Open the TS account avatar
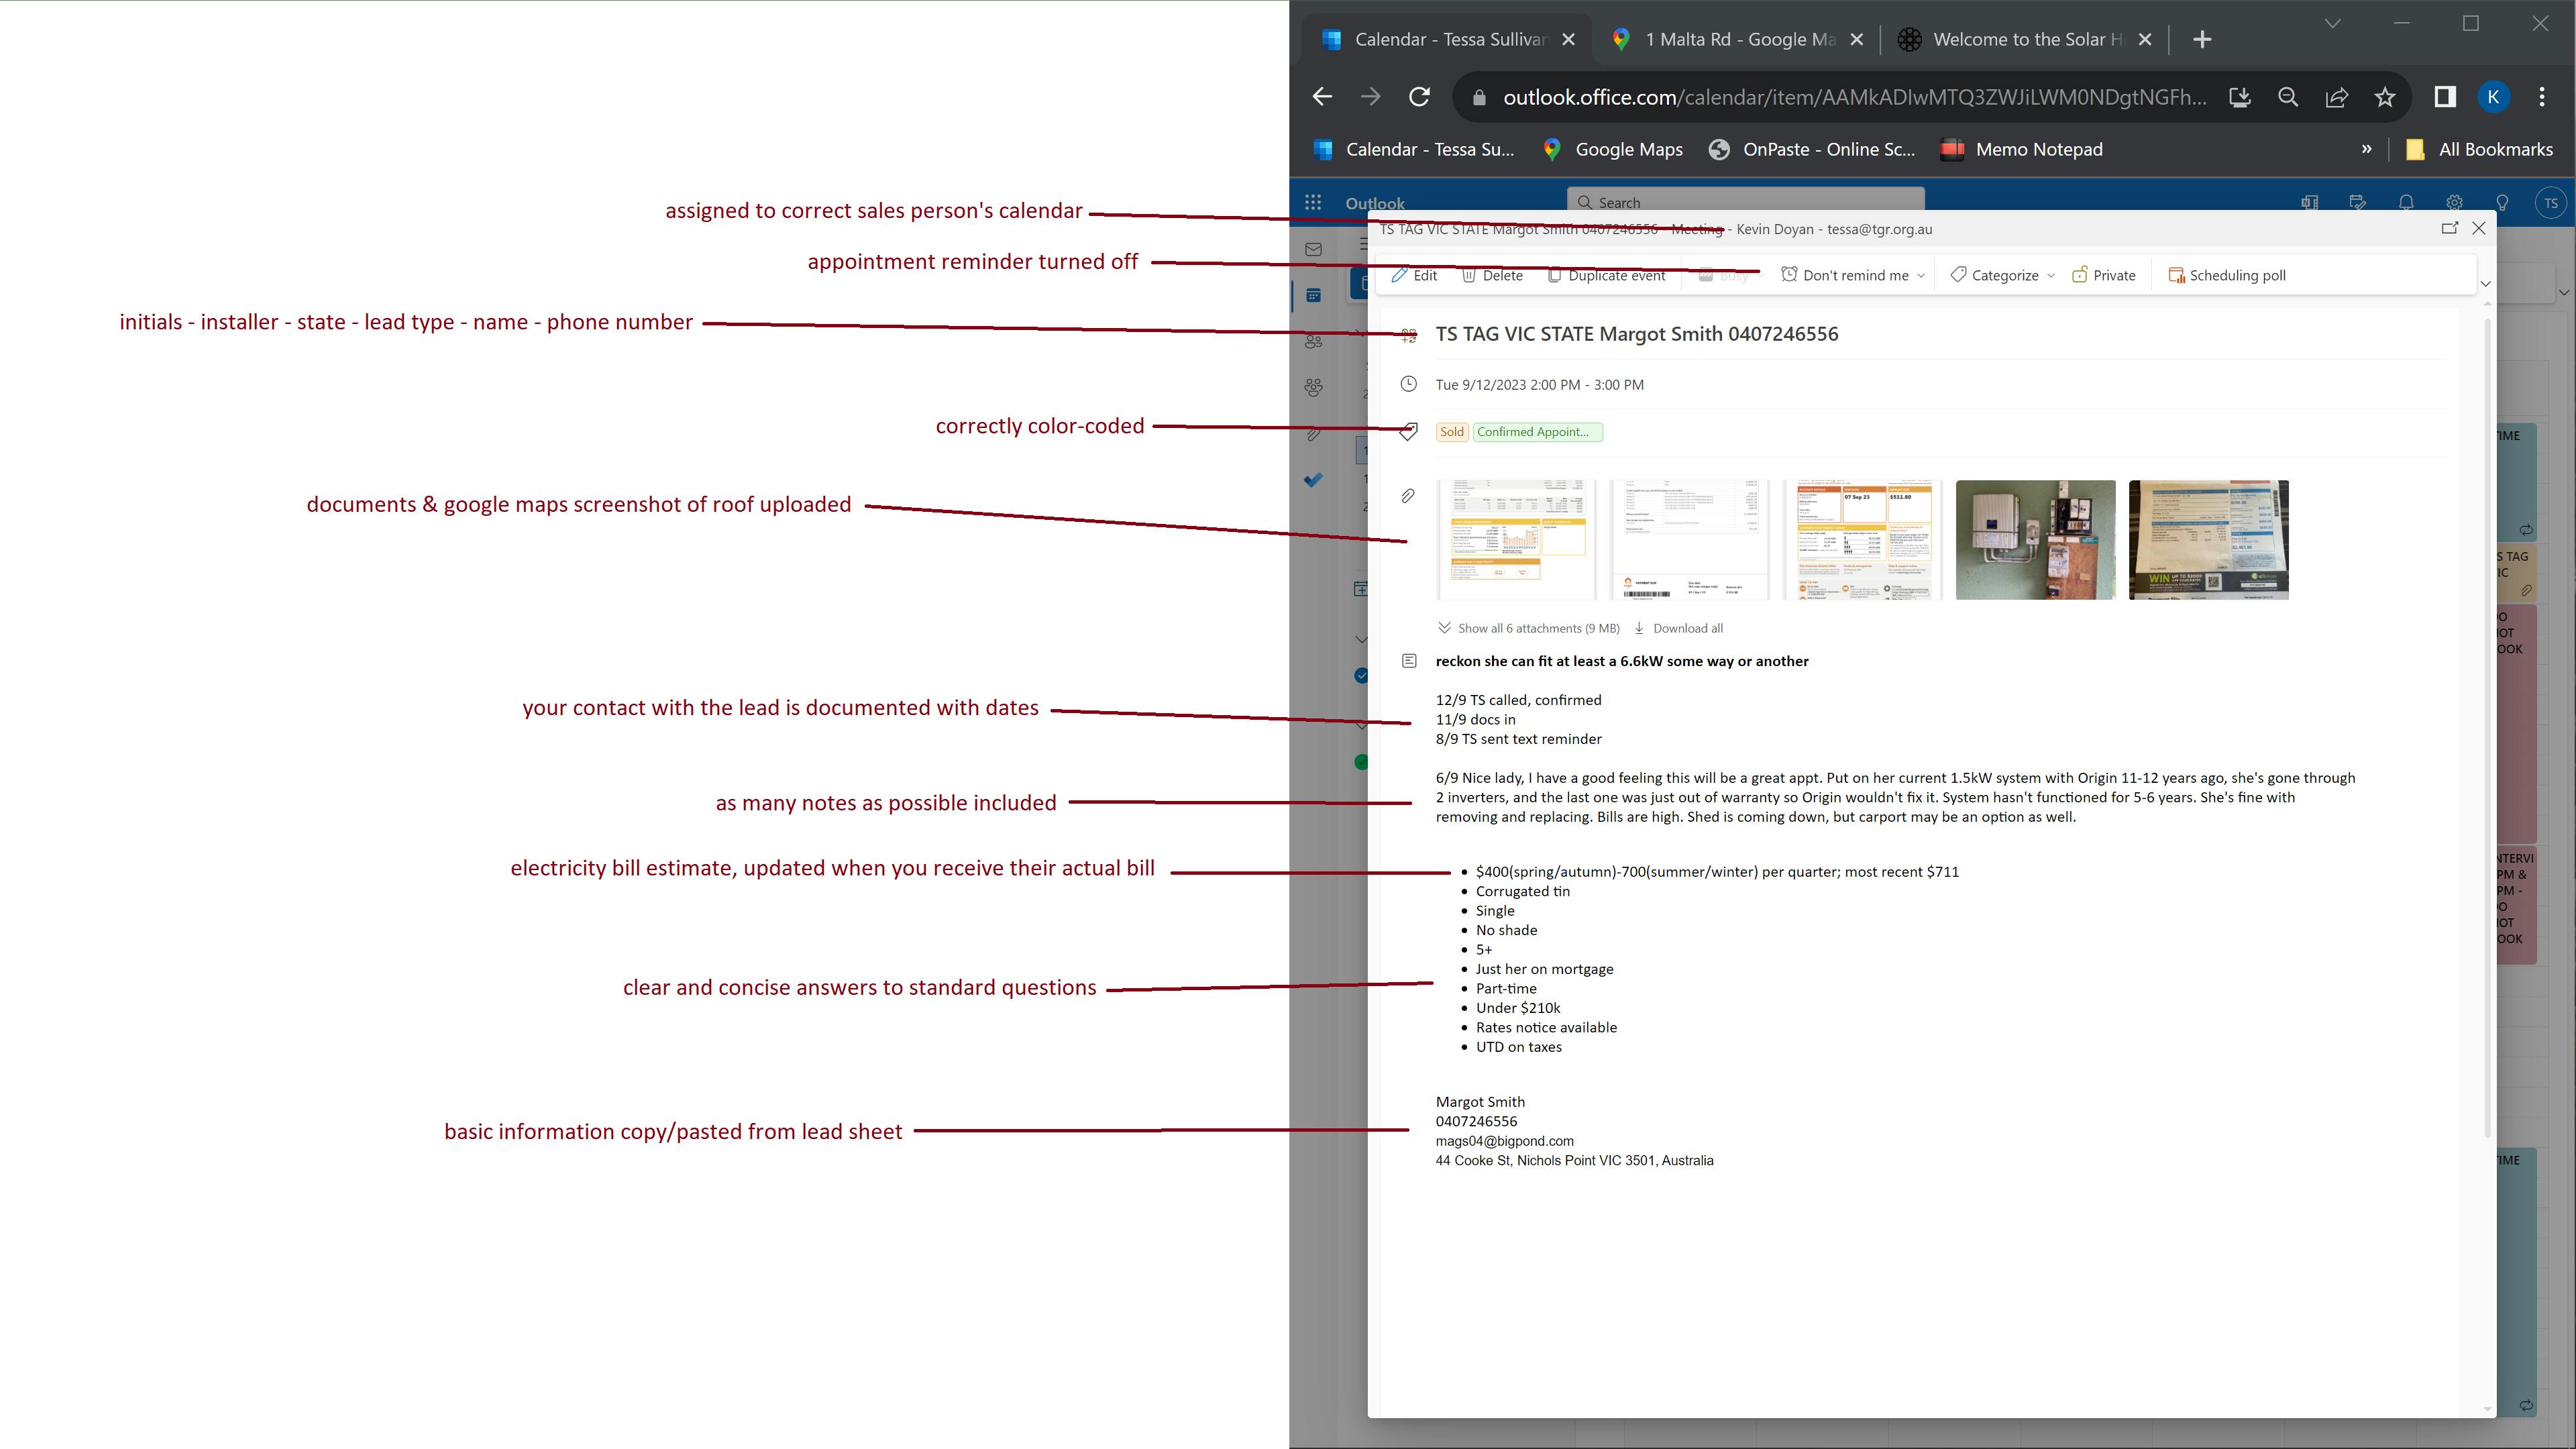 (x=2551, y=203)
